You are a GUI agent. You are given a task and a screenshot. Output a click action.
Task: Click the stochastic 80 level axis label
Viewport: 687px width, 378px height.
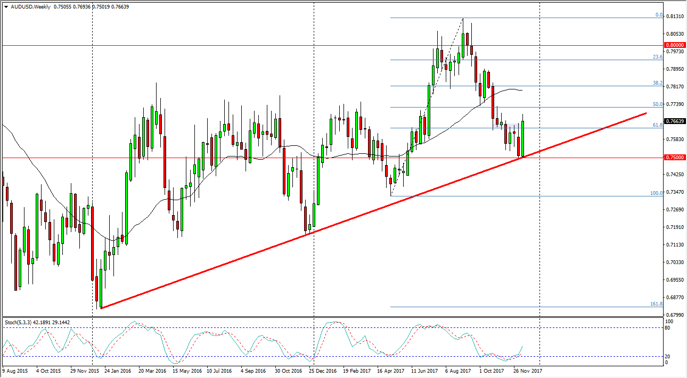[x=668, y=328]
